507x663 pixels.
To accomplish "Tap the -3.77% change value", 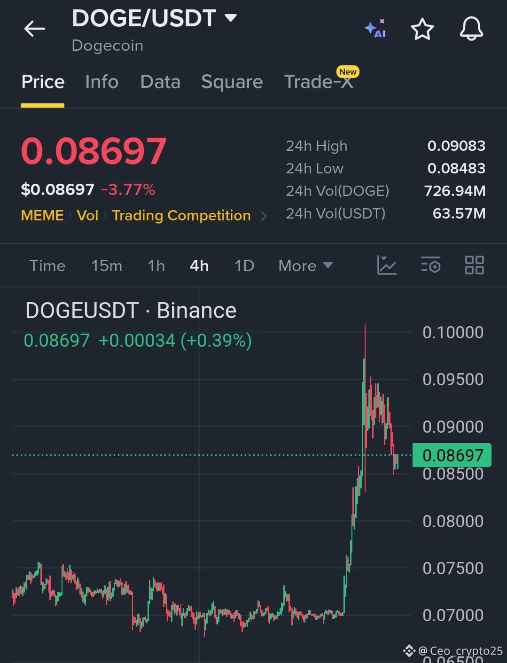I will [128, 189].
